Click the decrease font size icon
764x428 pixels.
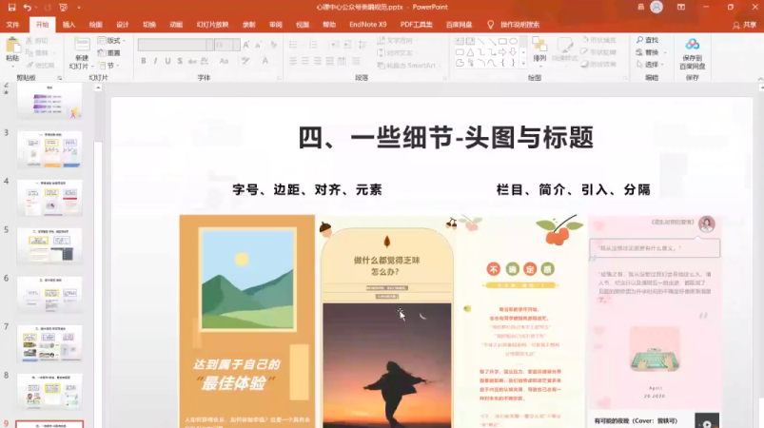[259, 45]
